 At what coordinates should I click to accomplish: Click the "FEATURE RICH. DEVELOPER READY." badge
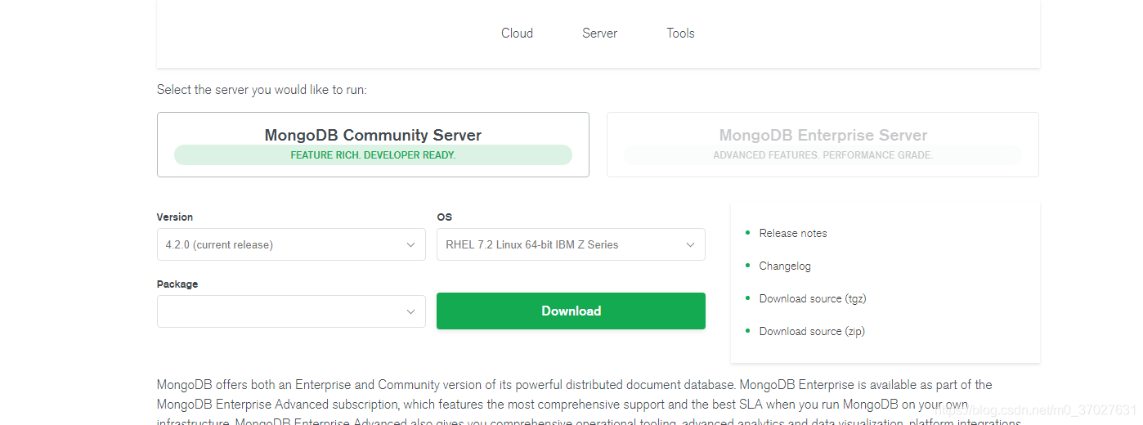tap(373, 155)
